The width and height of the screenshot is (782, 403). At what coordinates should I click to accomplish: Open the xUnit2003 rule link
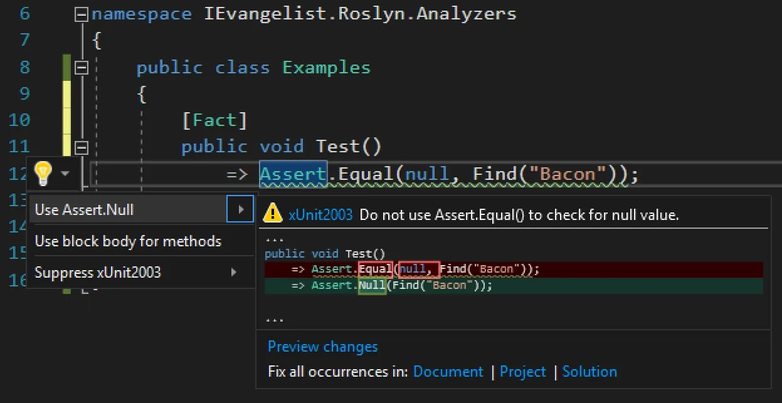320,215
